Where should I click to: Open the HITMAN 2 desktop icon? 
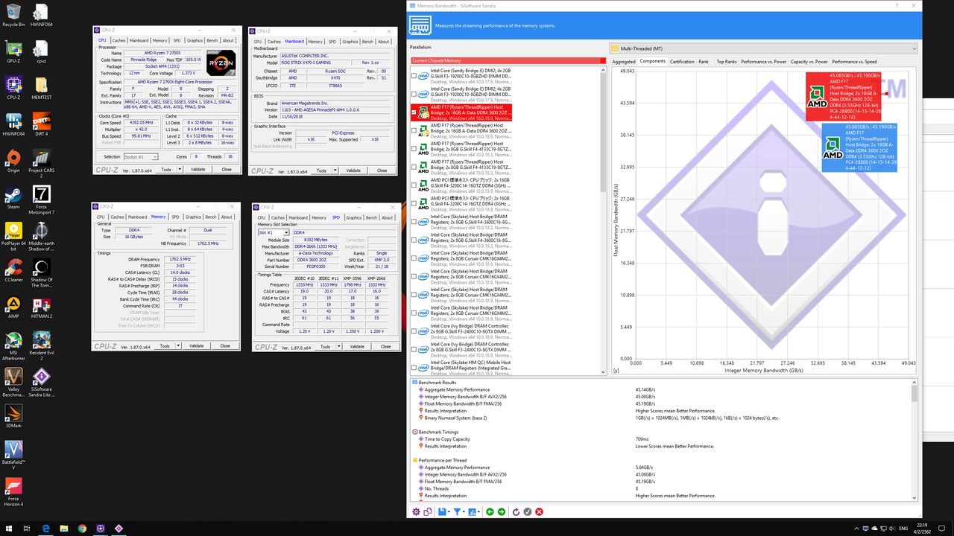[41, 307]
